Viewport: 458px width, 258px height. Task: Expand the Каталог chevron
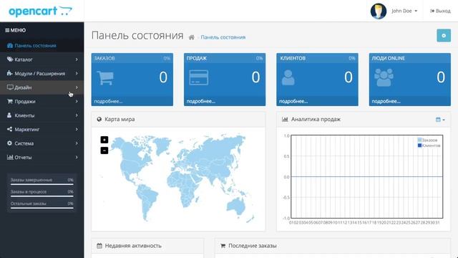[77, 59]
